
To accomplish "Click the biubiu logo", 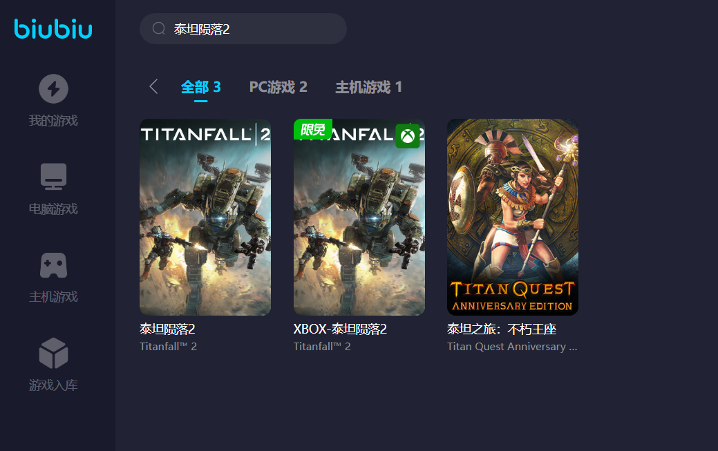I will (x=53, y=29).
